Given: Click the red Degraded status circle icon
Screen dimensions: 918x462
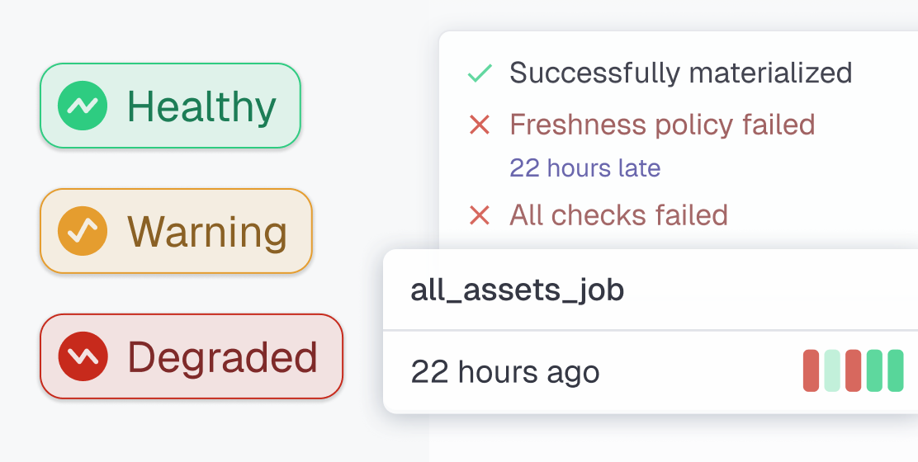Looking at the screenshot, I should (x=83, y=356).
